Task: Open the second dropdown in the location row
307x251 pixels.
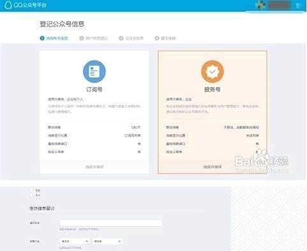Action: 107,241
